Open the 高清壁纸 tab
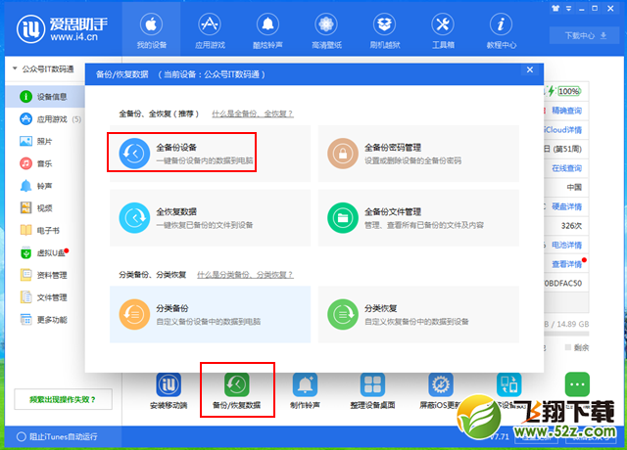 (x=326, y=31)
